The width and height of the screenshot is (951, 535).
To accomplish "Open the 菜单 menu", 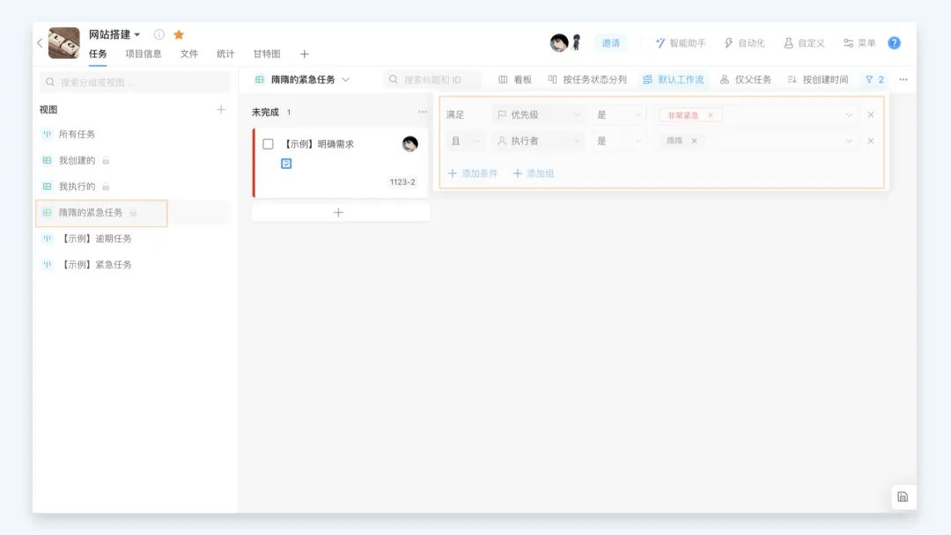I will click(x=859, y=43).
